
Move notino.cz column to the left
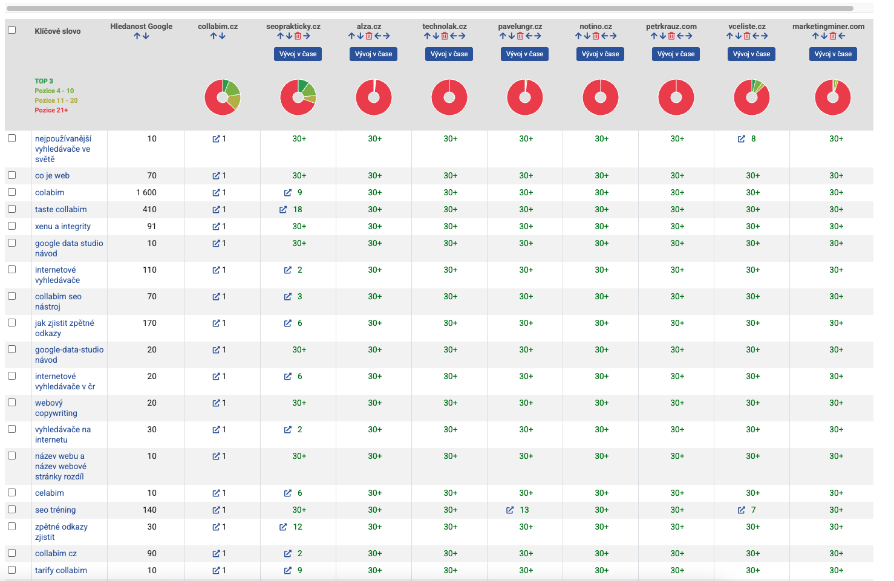(605, 36)
